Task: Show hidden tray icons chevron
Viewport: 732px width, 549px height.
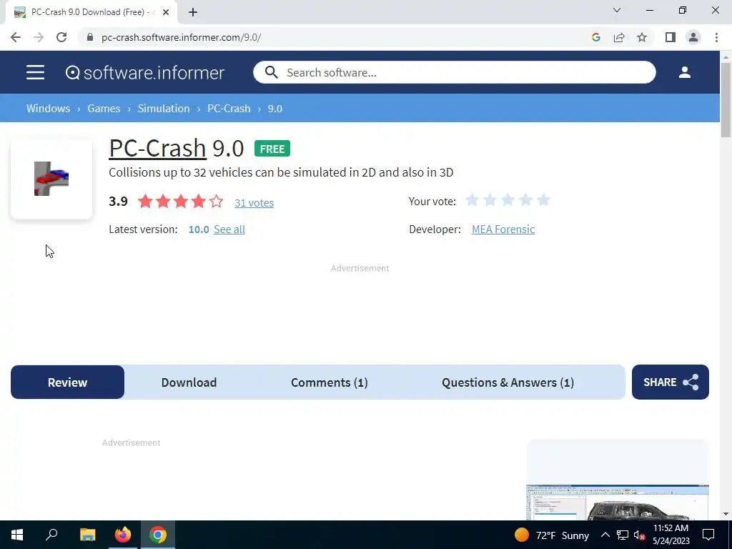Action: 605,535
